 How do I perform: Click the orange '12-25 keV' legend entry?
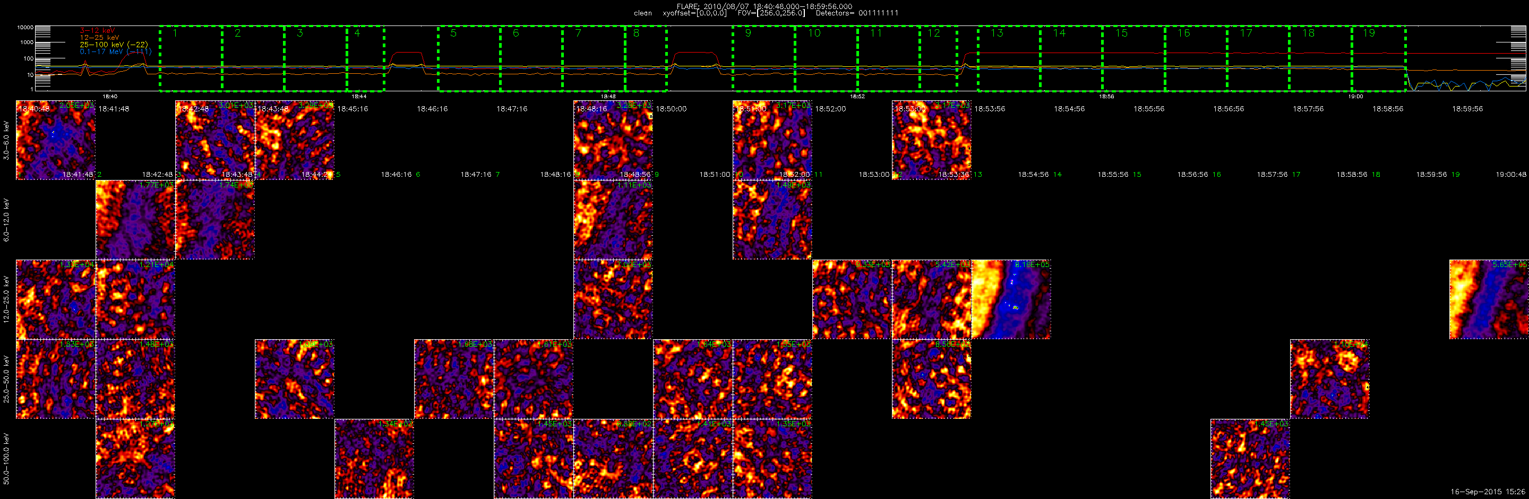pos(99,37)
